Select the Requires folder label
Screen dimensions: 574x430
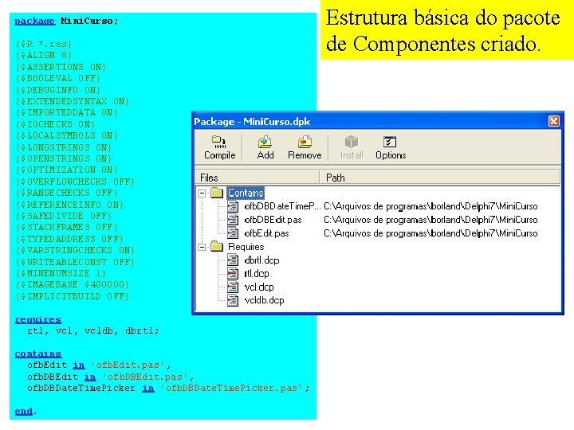pyautogui.click(x=246, y=247)
